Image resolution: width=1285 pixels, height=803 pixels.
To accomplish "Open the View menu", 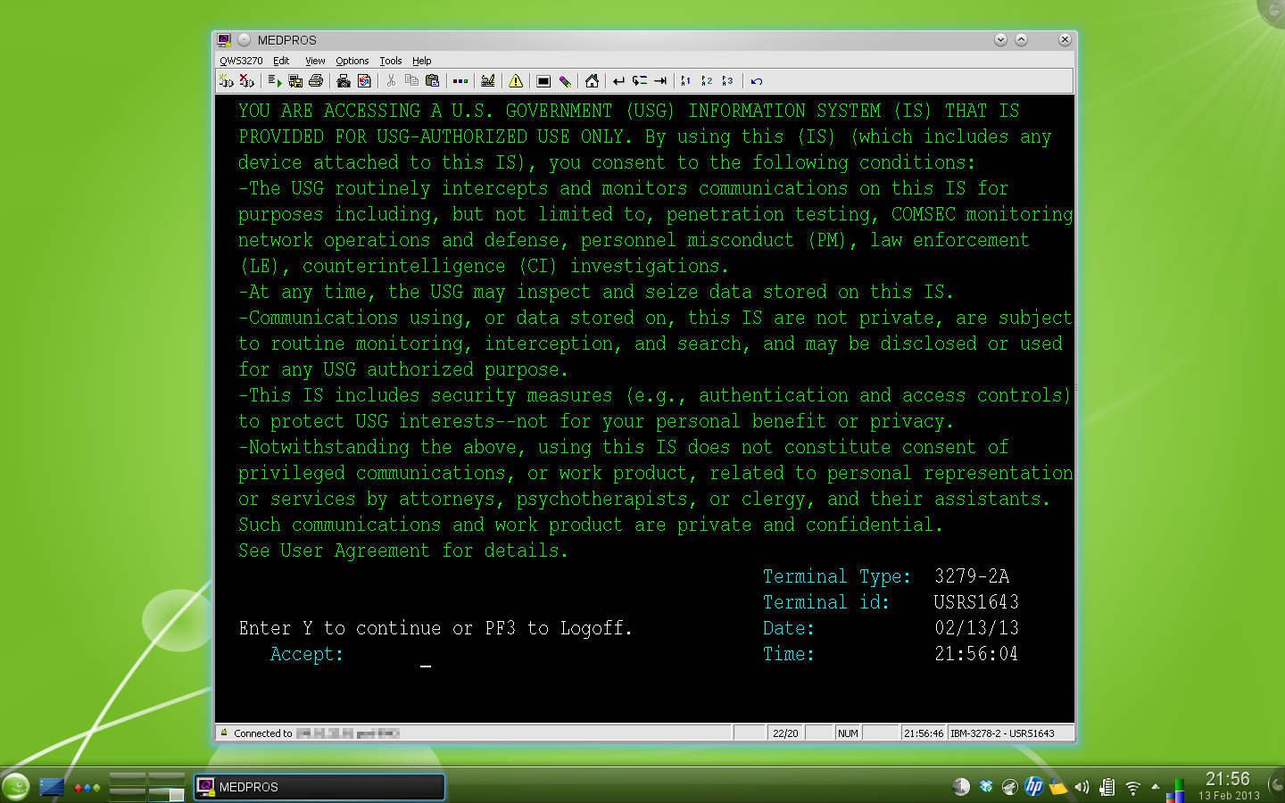I will tap(315, 61).
